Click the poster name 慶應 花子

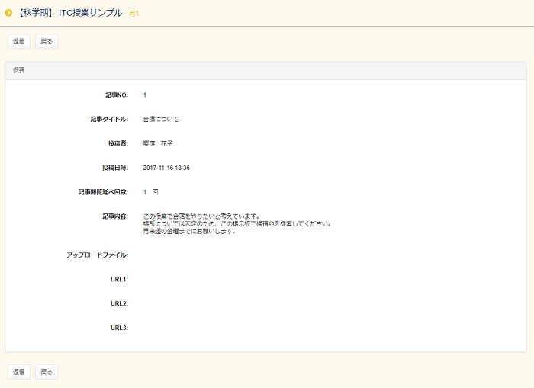tap(158, 143)
